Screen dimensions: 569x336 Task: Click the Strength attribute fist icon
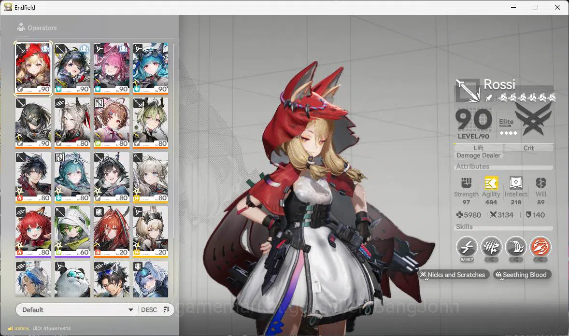466,183
